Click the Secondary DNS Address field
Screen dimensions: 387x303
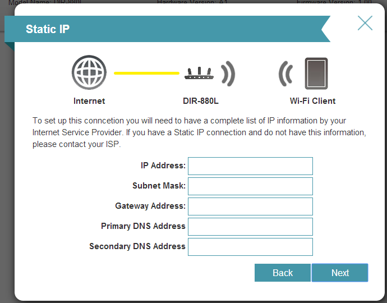(x=250, y=247)
